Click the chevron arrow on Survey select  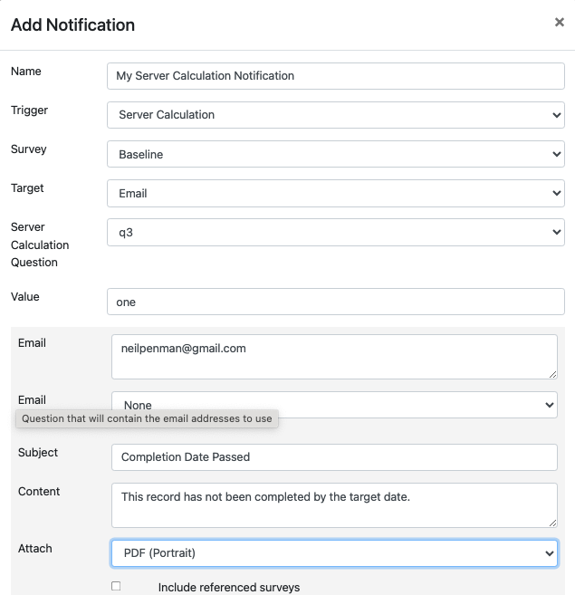point(556,154)
